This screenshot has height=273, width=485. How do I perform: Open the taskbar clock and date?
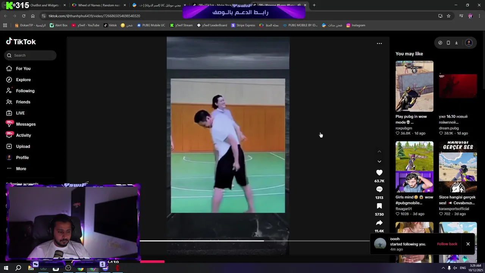coord(475,268)
